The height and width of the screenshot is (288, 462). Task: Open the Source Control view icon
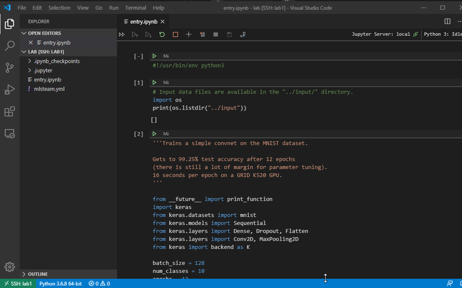click(x=9, y=68)
